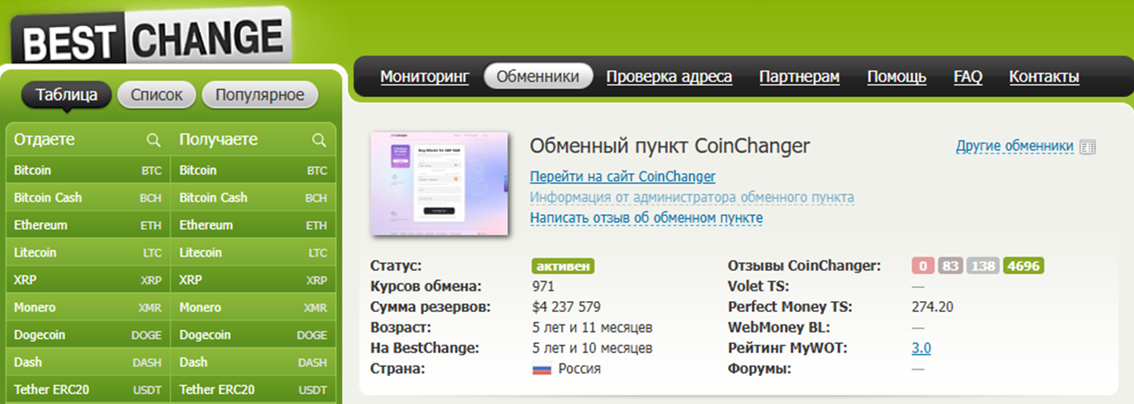1134x404 pixels.
Task: Click the активен status badge
Action: [x=562, y=266]
